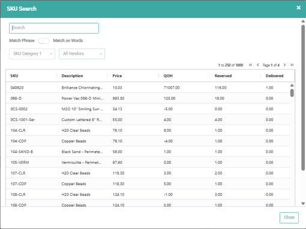The image size is (306, 229).
Task: Sort by the SKU column header
Action: point(14,76)
